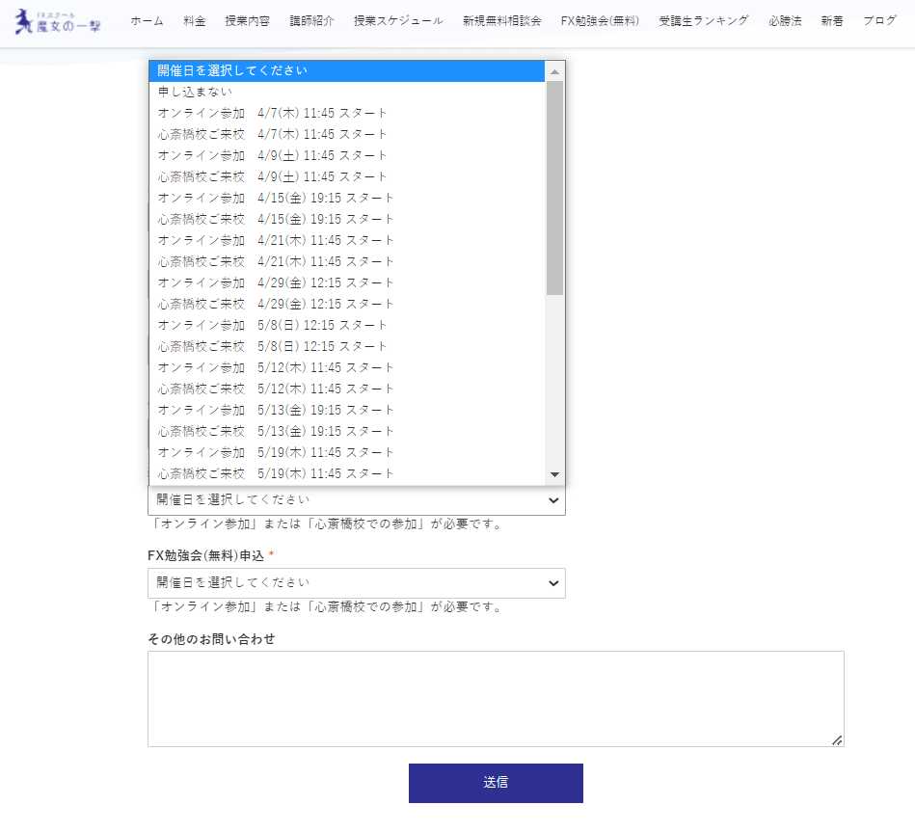Click the その他のお問い合わせ text area
915x832 pixels.
tap(496, 698)
